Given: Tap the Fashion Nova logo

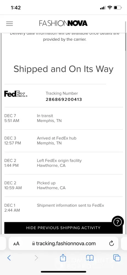Looking at the screenshot, I should pyautogui.click(x=63, y=23).
